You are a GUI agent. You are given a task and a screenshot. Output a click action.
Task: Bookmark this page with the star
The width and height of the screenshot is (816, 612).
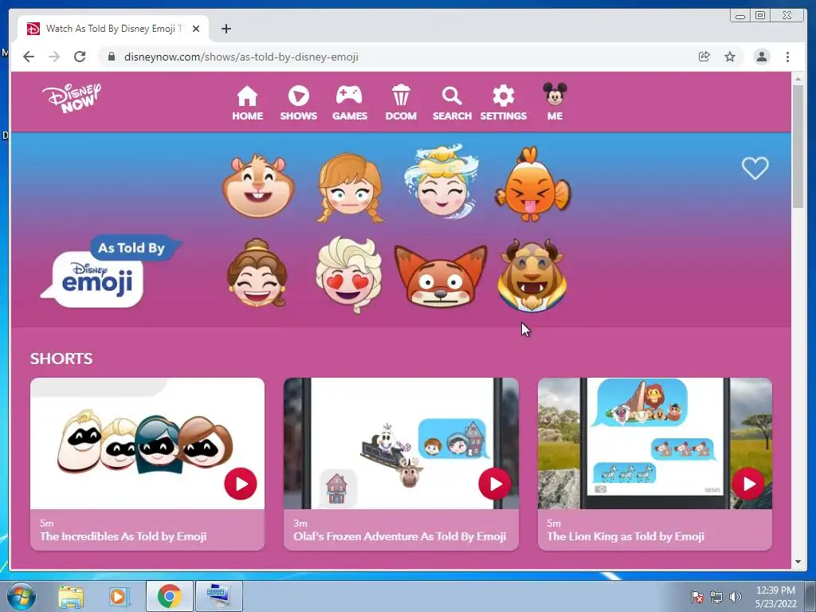(x=730, y=57)
